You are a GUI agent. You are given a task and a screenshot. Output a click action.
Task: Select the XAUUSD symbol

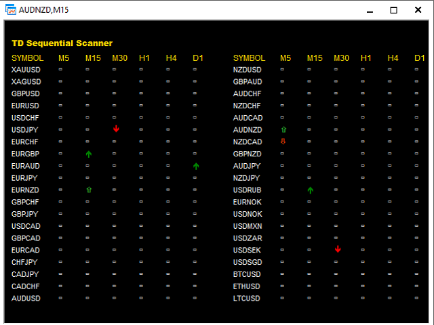26,70
